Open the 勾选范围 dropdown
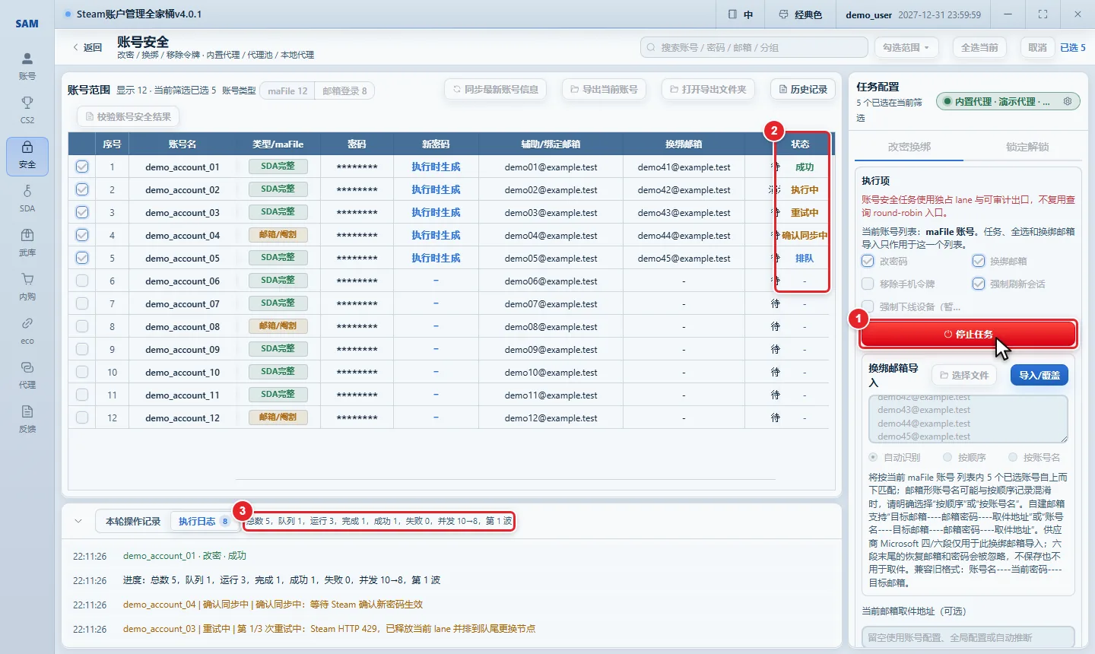Viewport: 1095px width, 654px height. point(906,47)
